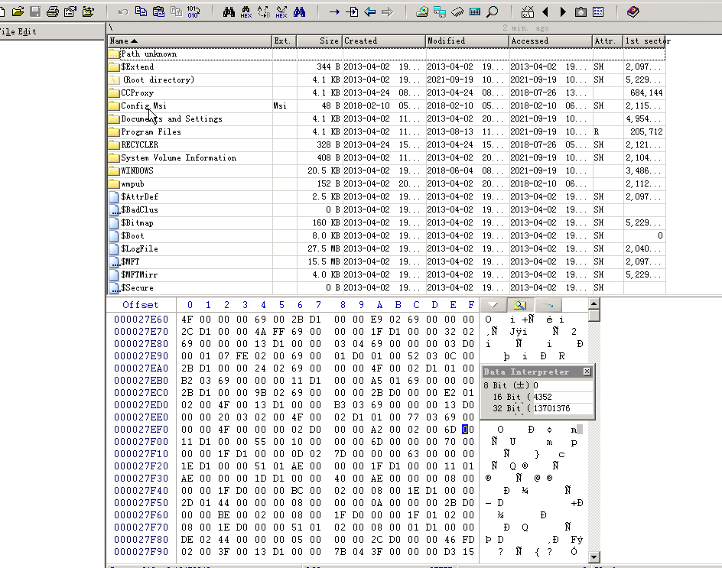This screenshot has width=722, height=568.
Task: Click the blue Back arrow icon
Action: 369,11
